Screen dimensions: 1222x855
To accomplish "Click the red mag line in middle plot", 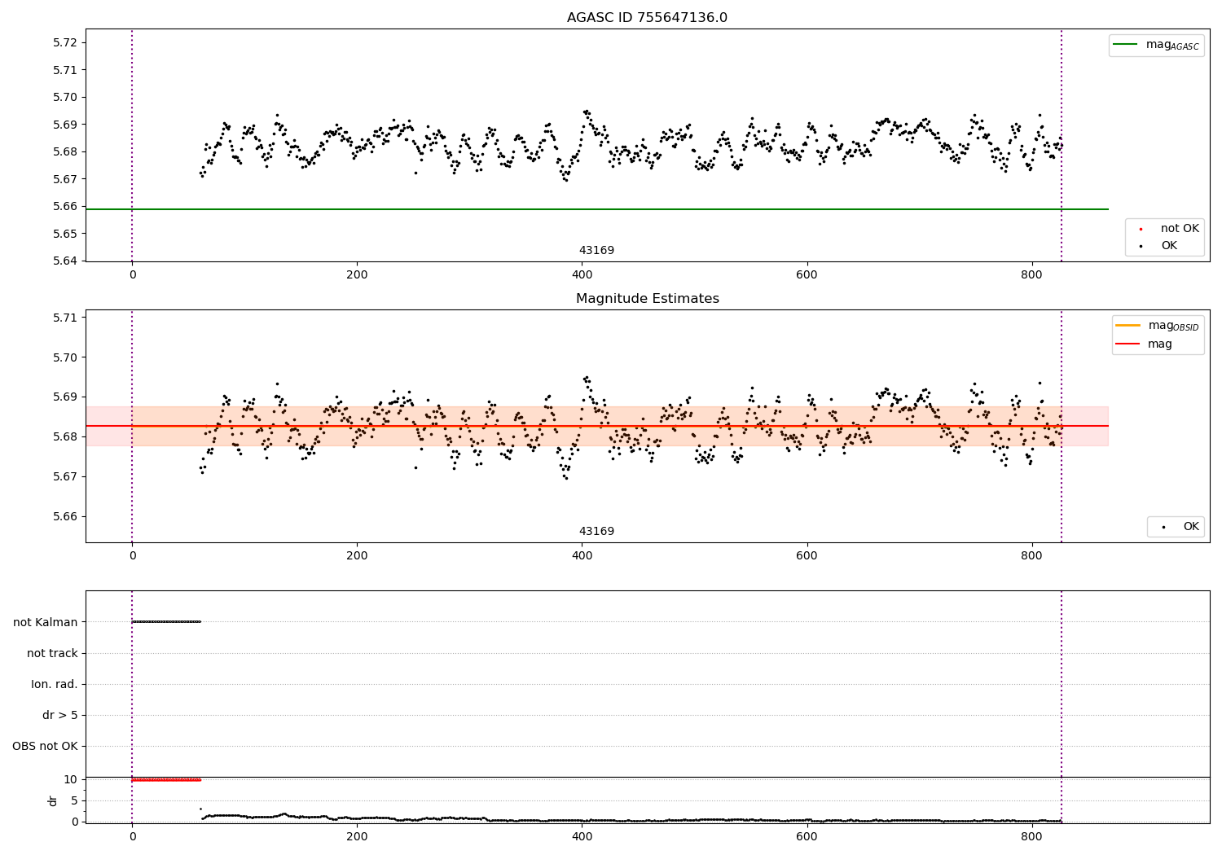I will (x=596, y=426).
